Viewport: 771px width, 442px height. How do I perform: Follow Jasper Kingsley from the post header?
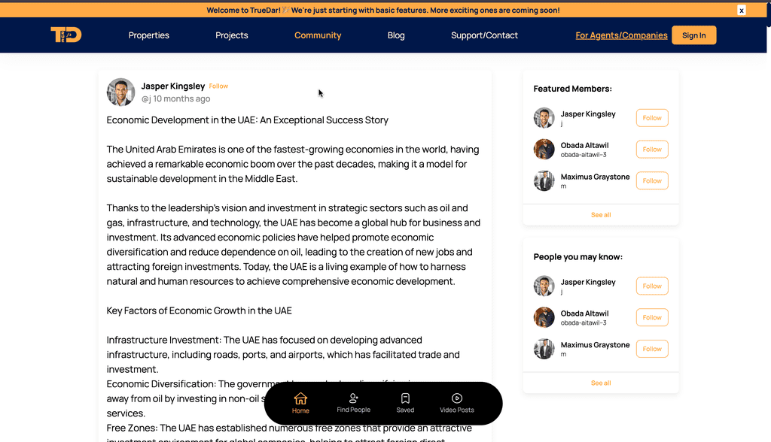[218, 86]
